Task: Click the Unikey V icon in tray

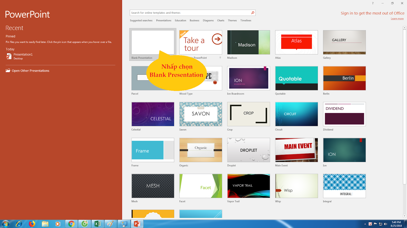Action: (x=370, y=224)
